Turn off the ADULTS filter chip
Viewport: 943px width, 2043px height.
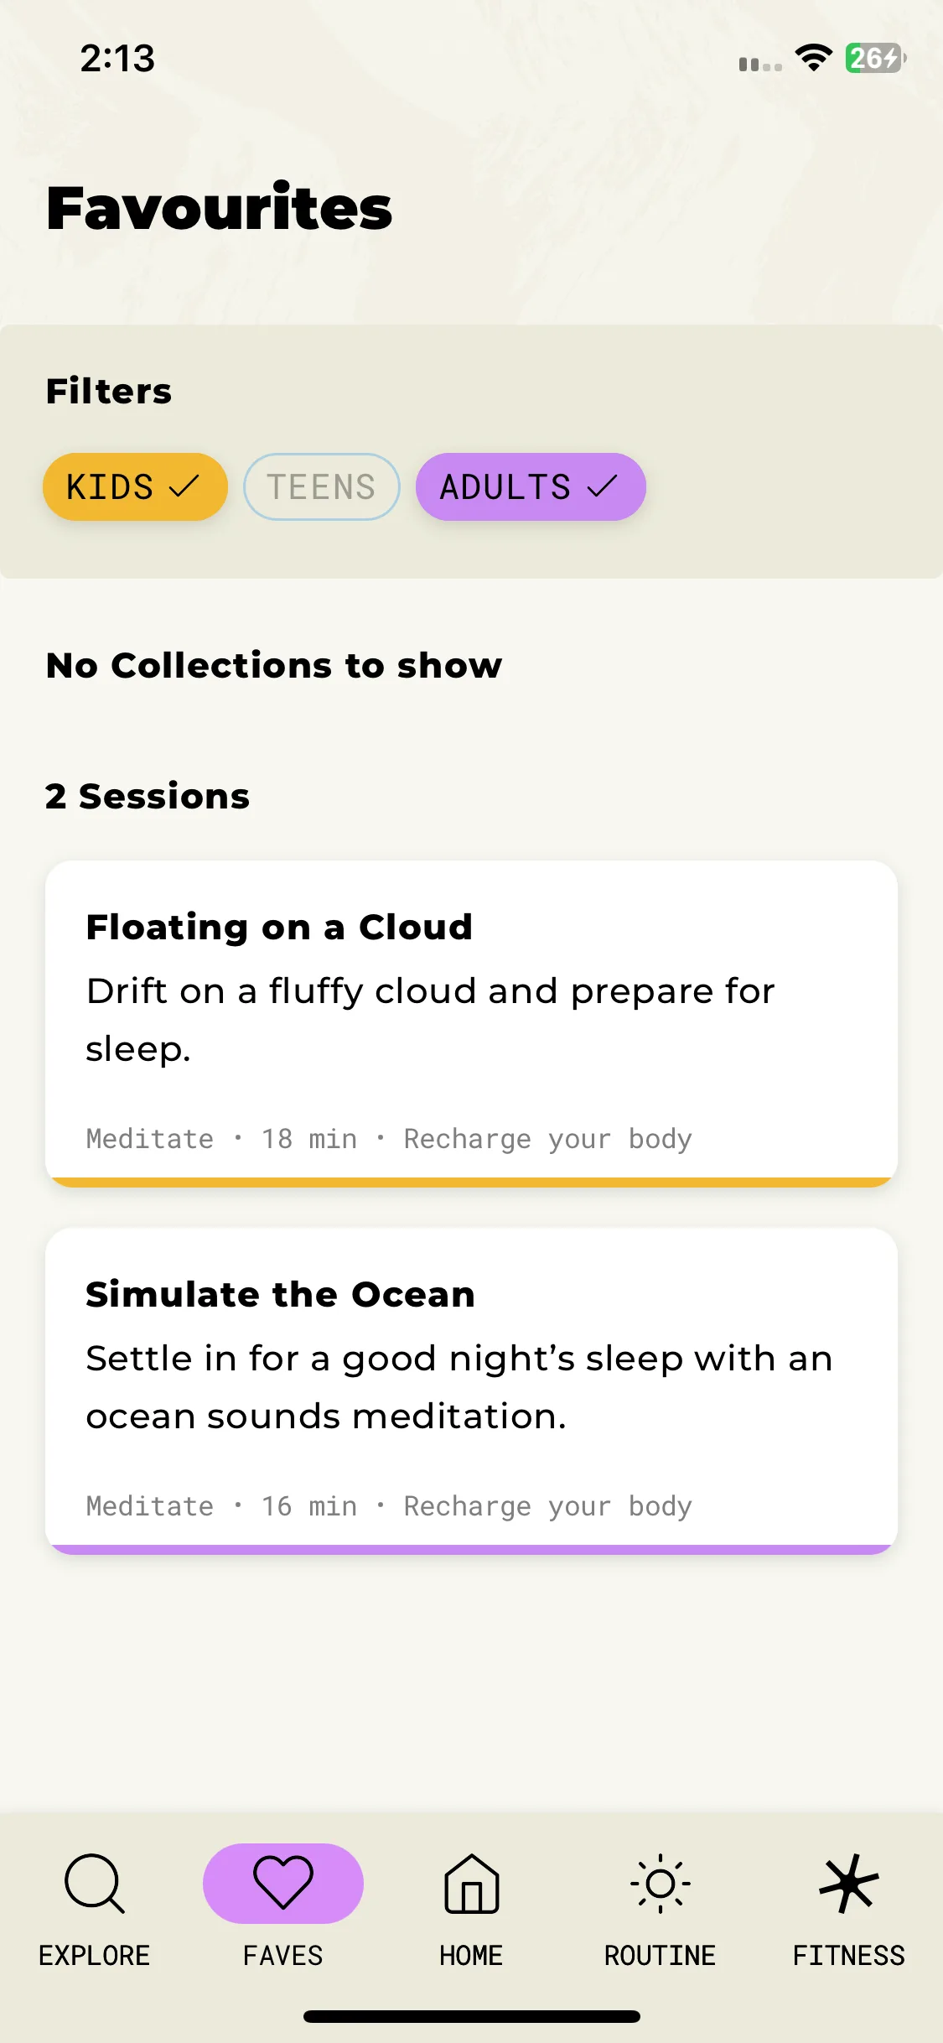(531, 486)
